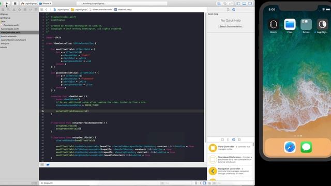
Task: Open the related items grid menu
Action: [x=42, y=10]
